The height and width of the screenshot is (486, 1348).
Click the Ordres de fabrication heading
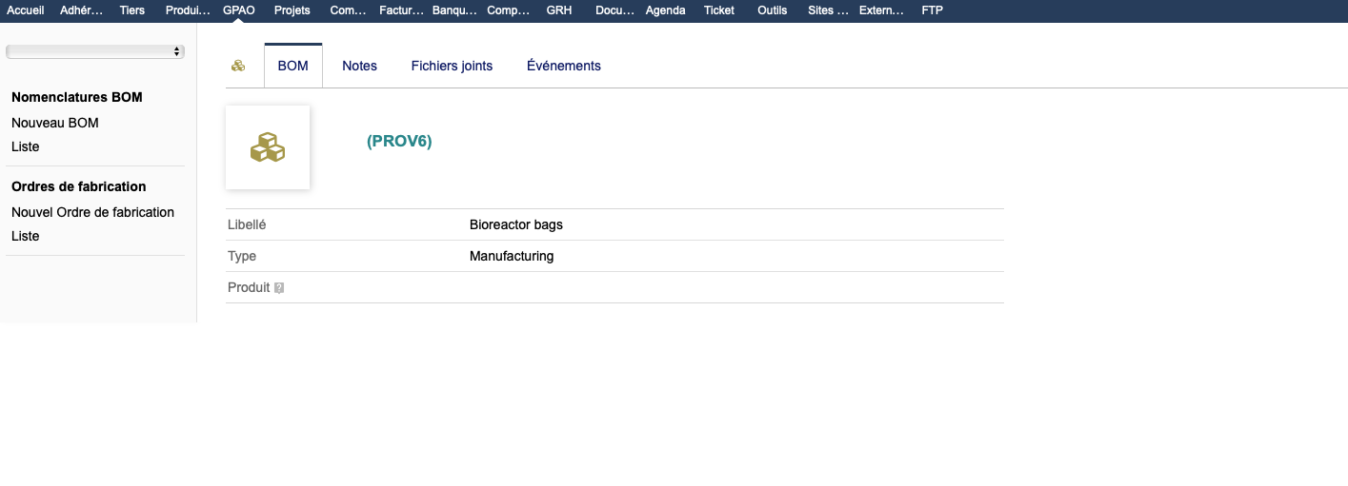(79, 186)
